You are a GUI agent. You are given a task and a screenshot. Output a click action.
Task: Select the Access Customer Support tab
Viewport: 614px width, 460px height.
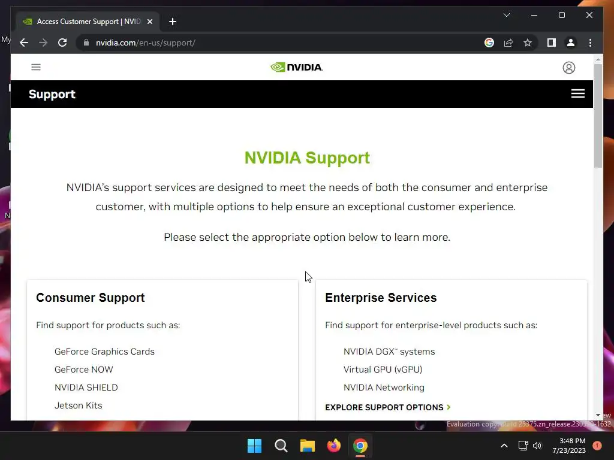[88, 22]
